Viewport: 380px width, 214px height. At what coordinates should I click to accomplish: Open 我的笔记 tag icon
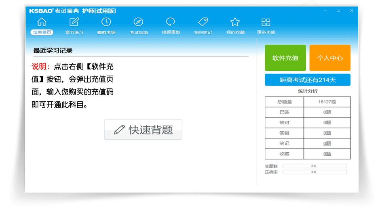[x=203, y=23]
